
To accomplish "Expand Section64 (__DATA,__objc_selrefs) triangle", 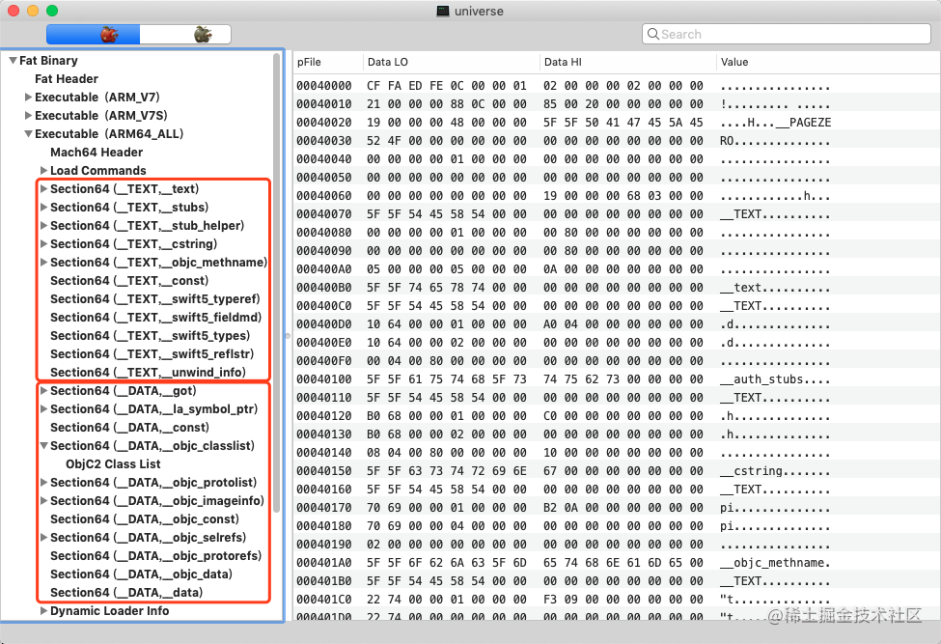I will [43, 537].
